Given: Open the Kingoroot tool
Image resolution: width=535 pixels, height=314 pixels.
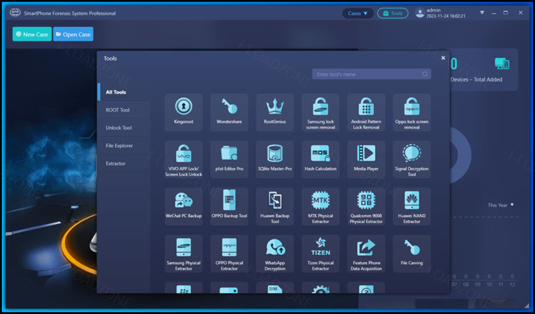Looking at the screenshot, I should coord(184,112).
